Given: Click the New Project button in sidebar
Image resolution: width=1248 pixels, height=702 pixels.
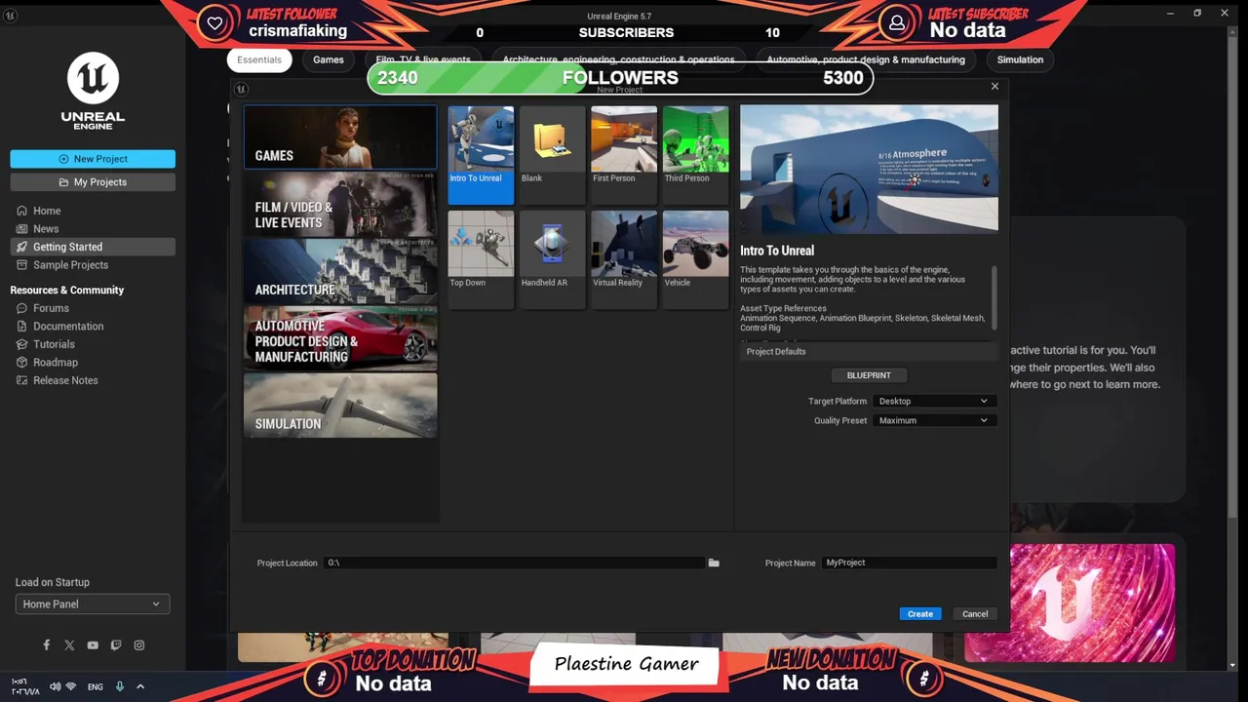Looking at the screenshot, I should [x=93, y=159].
